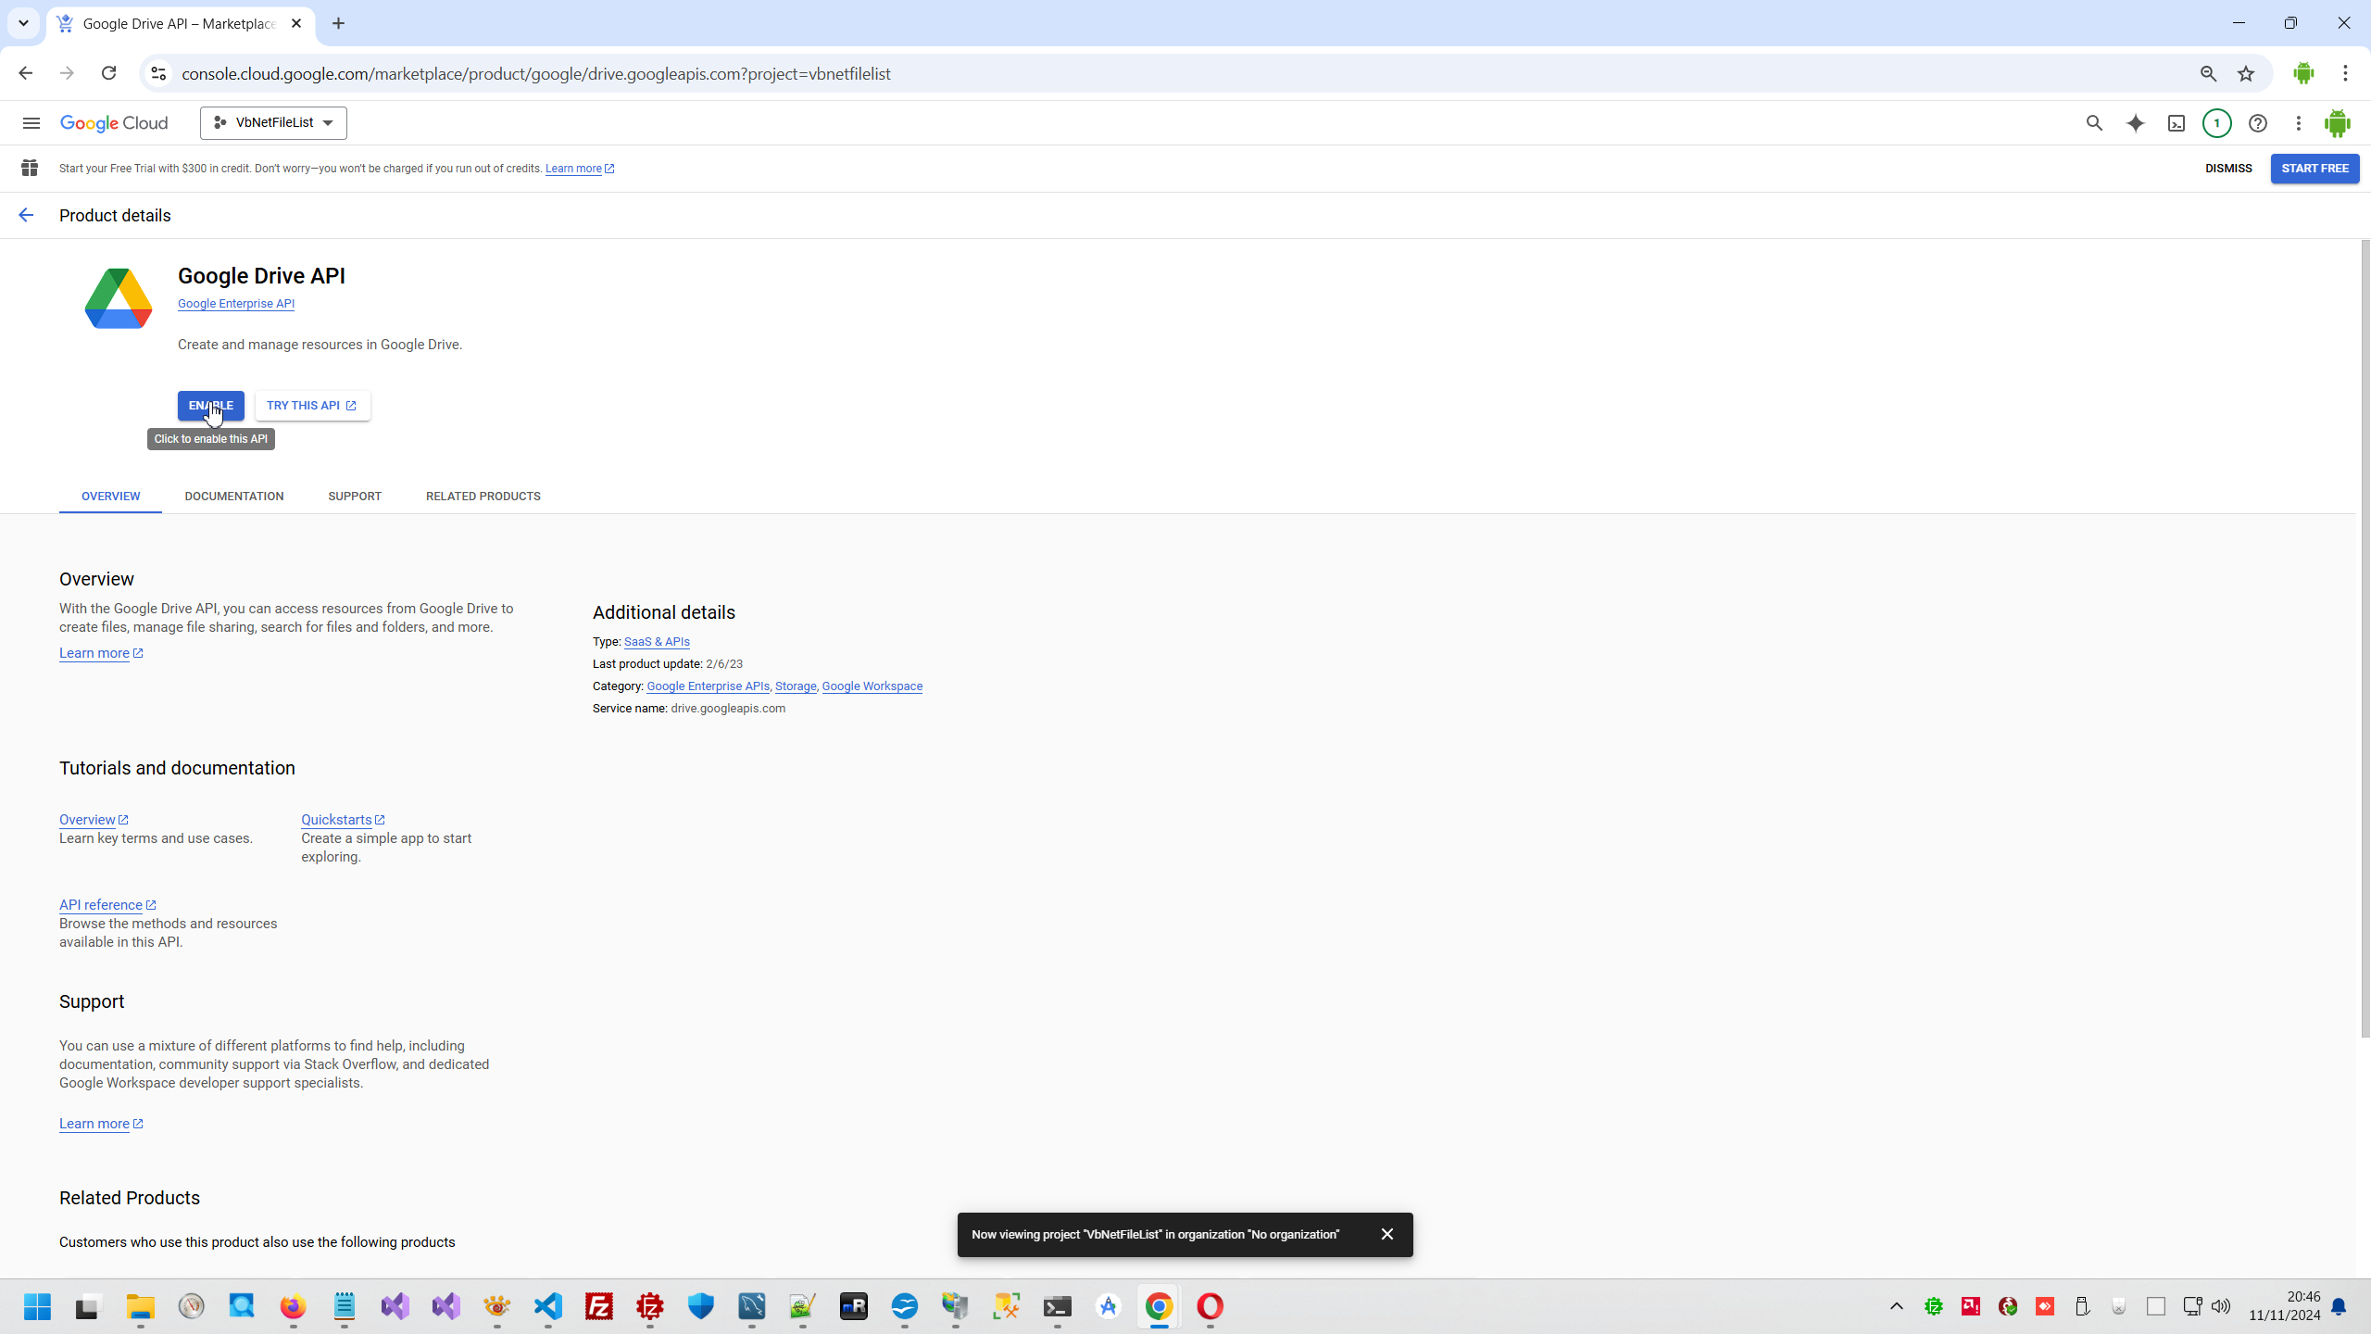Open the notifications counter badge
2371x1334 pixels.
click(2216, 123)
